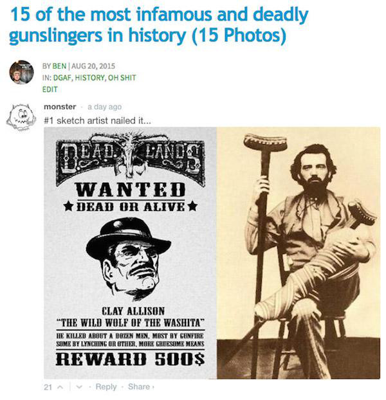The height and width of the screenshot is (400, 386).
Task: Click the '#1 sketch artist nailed it' comment text
Action: [x=97, y=120]
